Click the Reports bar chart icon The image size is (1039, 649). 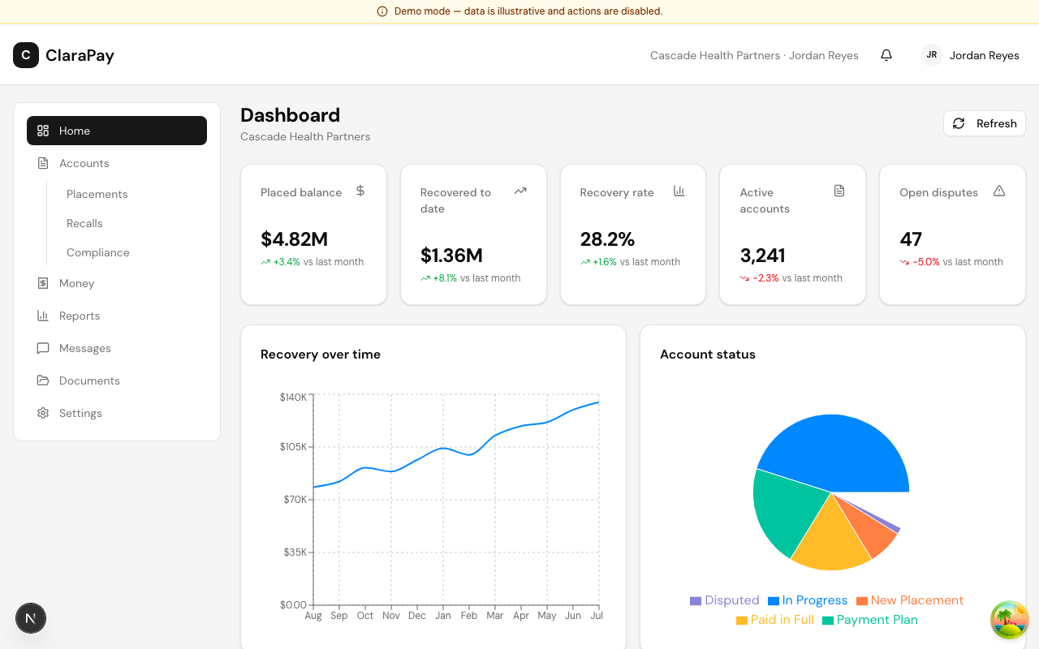[43, 316]
